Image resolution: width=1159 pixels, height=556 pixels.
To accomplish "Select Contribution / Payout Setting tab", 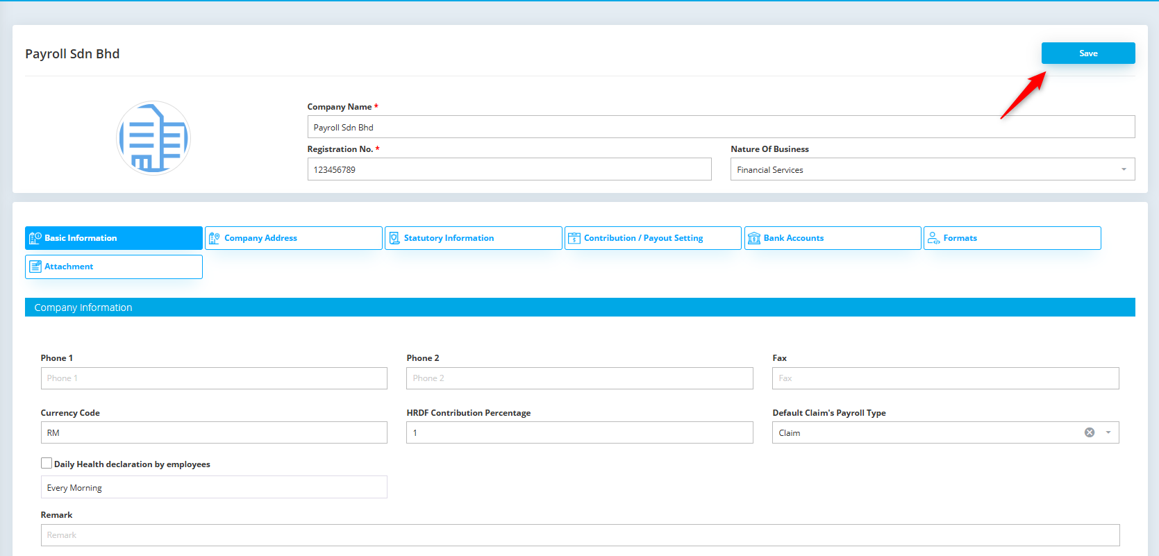I will point(653,238).
